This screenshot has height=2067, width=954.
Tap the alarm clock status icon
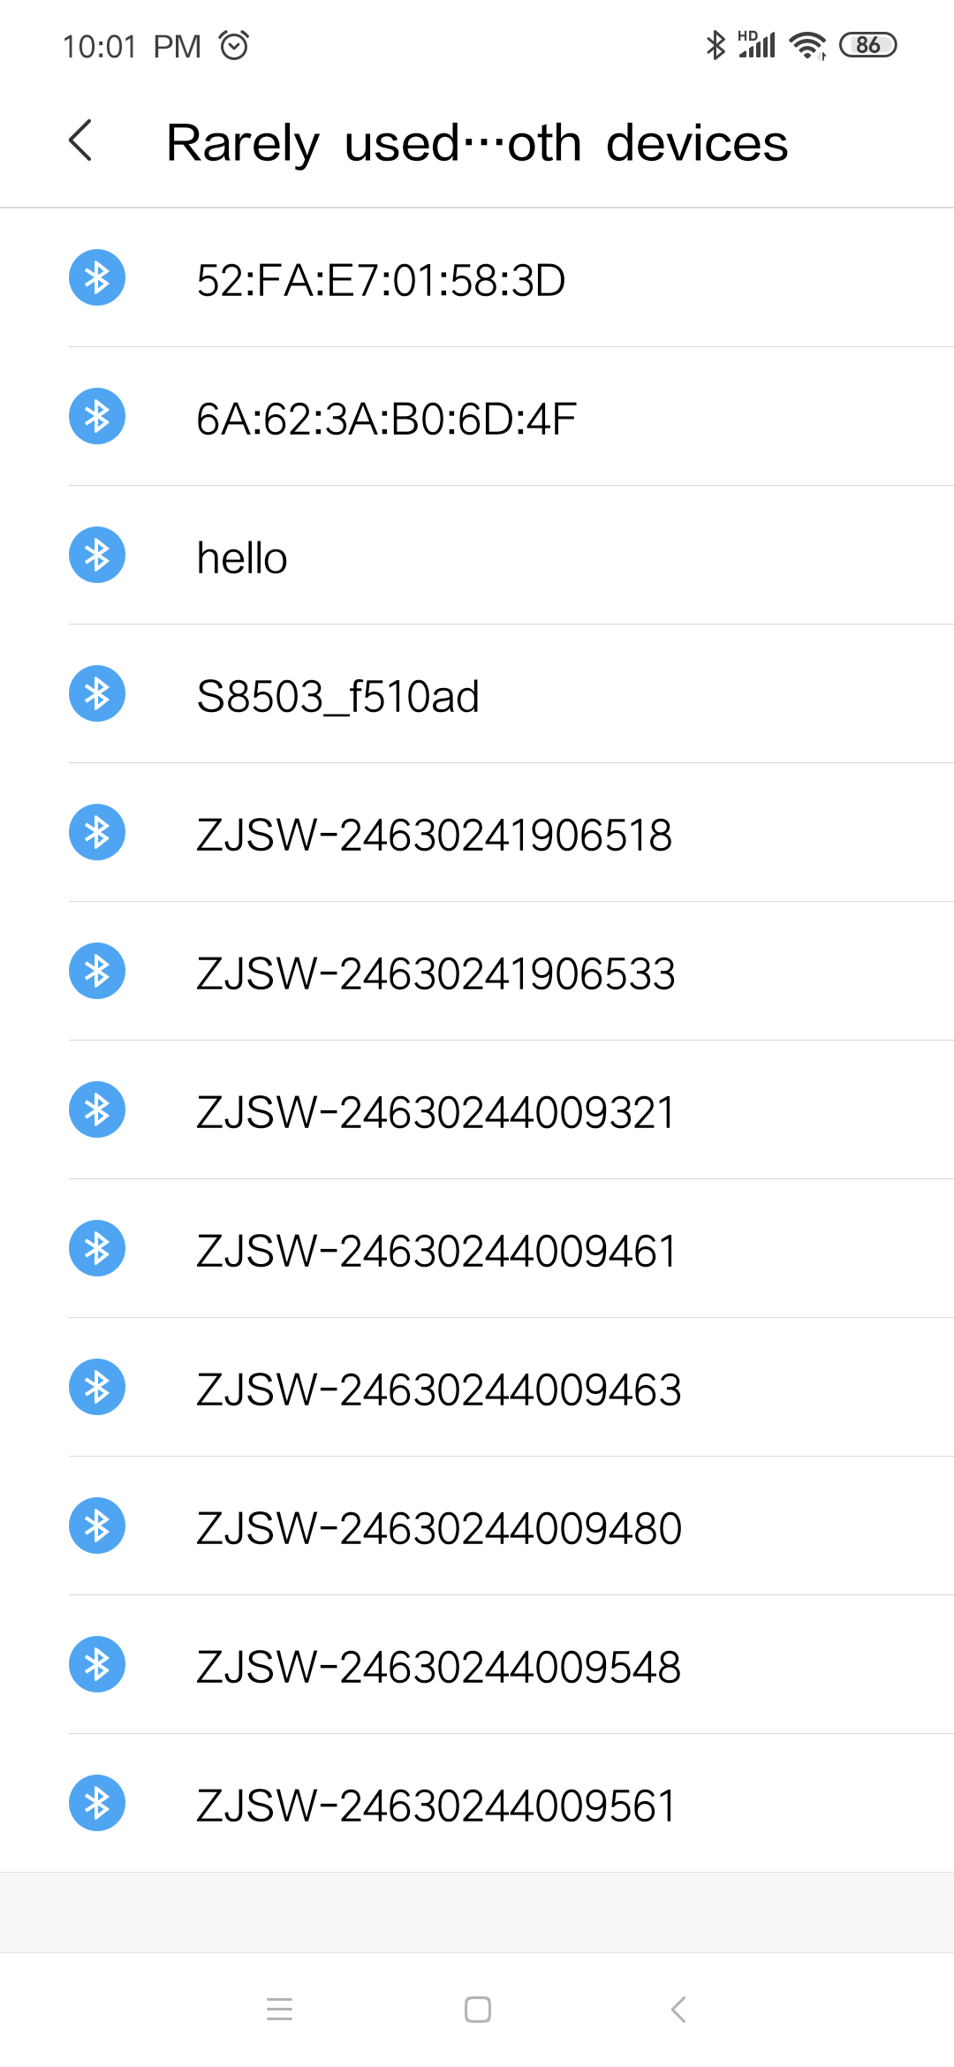coord(234,45)
